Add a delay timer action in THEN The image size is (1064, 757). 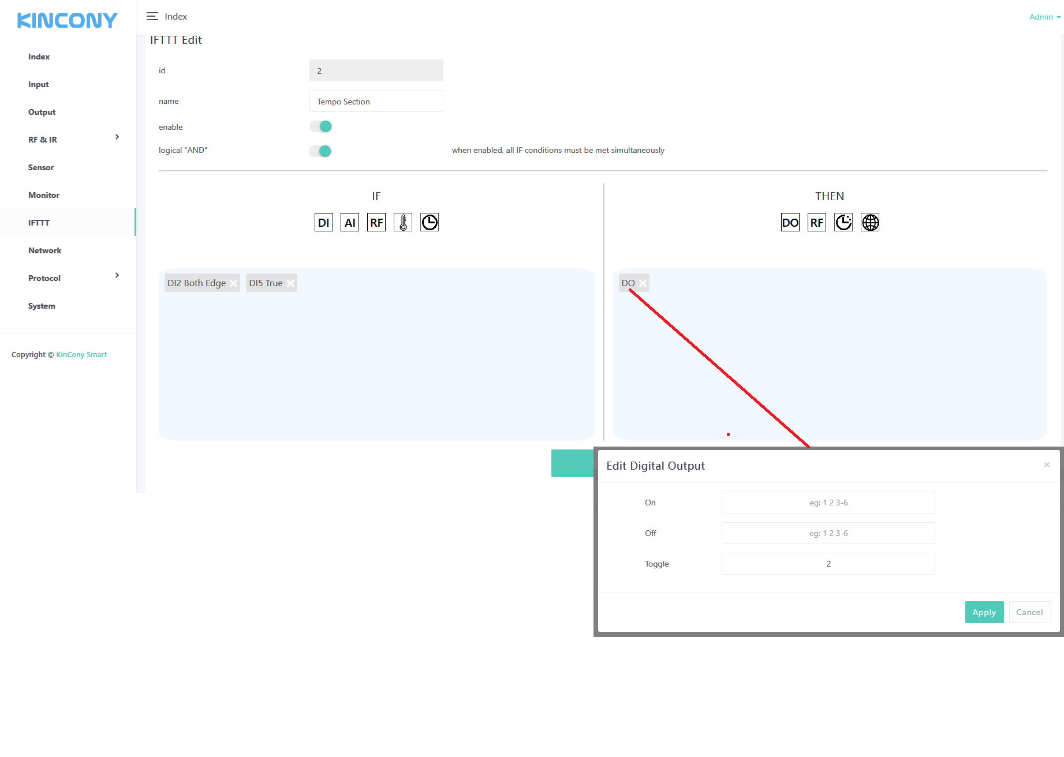point(843,223)
